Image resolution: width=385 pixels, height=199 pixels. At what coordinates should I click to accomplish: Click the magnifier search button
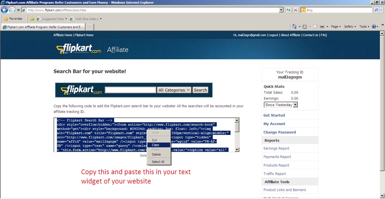pyautogui.click(x=376, y=10)
